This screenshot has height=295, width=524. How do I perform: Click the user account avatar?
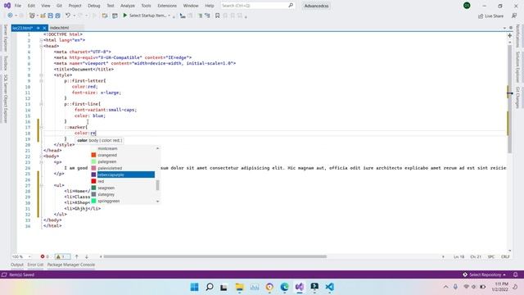coord(467,6)
